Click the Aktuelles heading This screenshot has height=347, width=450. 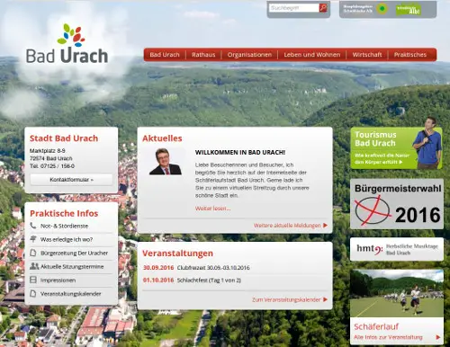tap(162, 138)
